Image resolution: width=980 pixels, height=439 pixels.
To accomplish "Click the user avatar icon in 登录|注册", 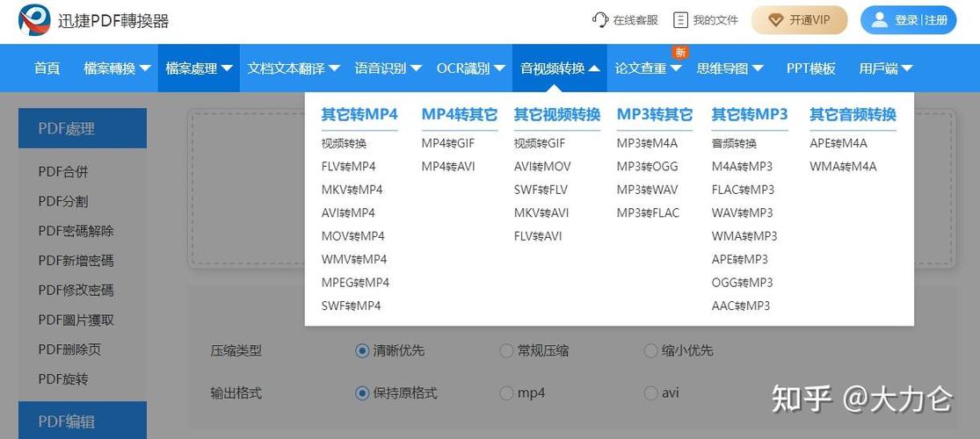I will pos(880,20).
